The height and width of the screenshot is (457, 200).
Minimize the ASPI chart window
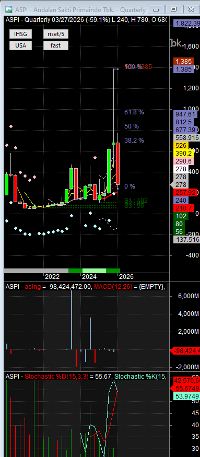tap(156, 9)
